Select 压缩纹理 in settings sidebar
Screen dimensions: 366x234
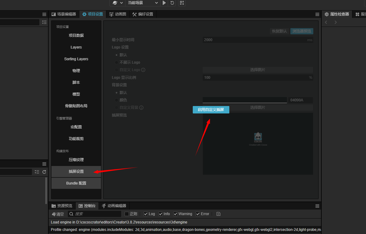pyautogui.click(x=76, y=160)
